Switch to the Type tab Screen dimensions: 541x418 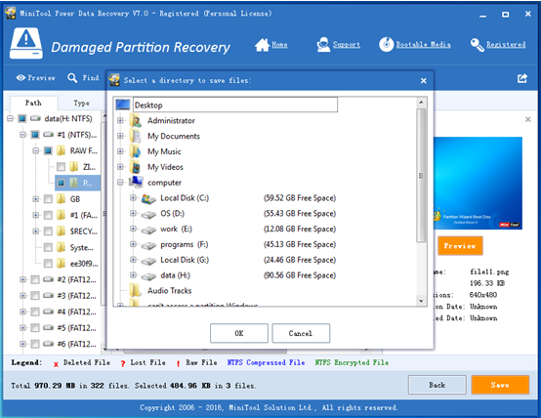tap(81, 104)
